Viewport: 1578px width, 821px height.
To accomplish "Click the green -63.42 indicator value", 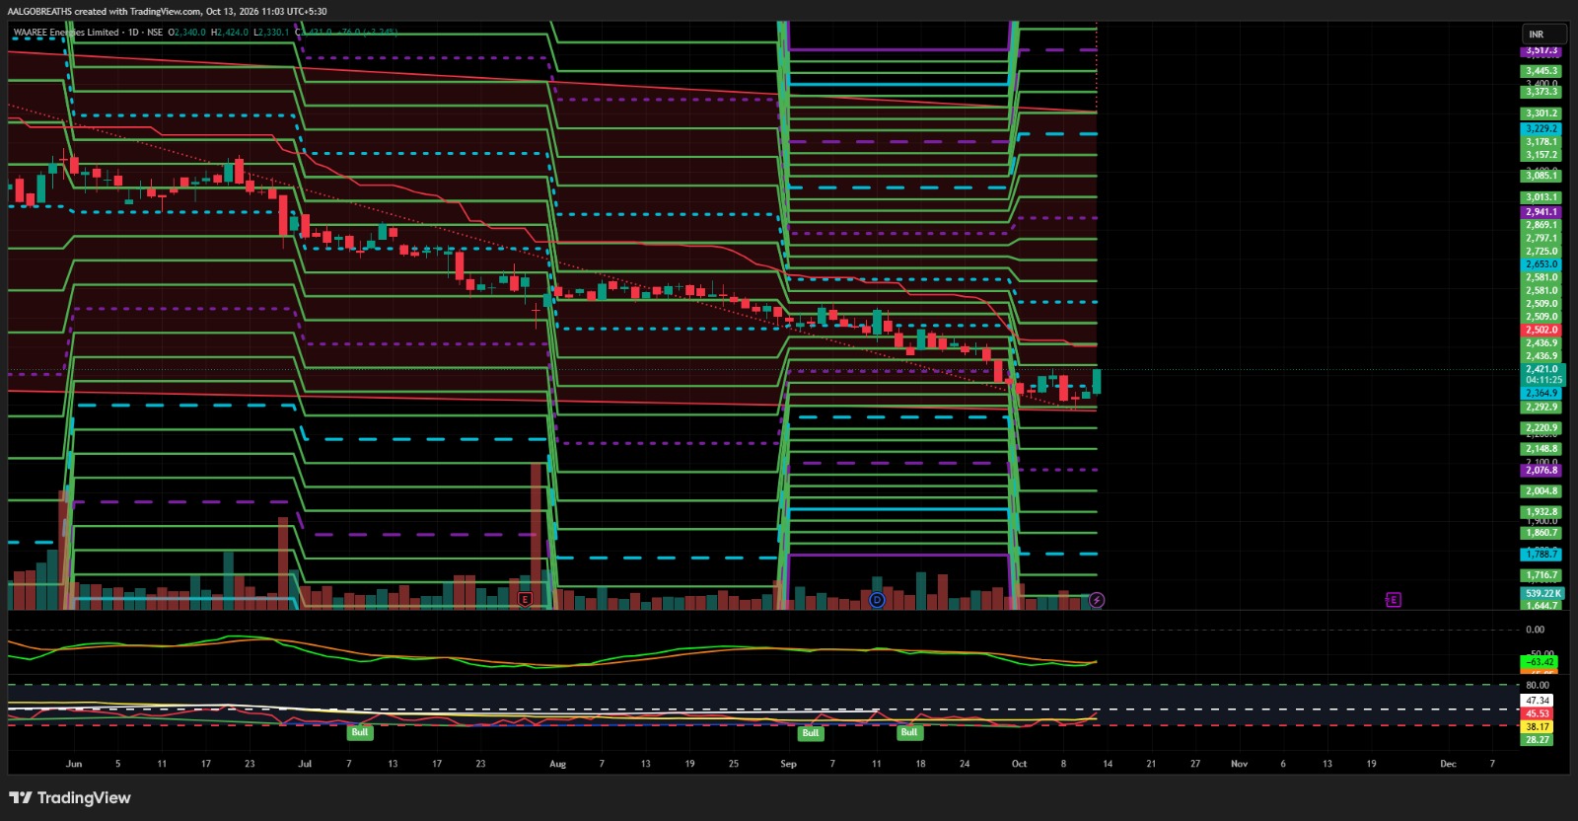I will 1540,661.
